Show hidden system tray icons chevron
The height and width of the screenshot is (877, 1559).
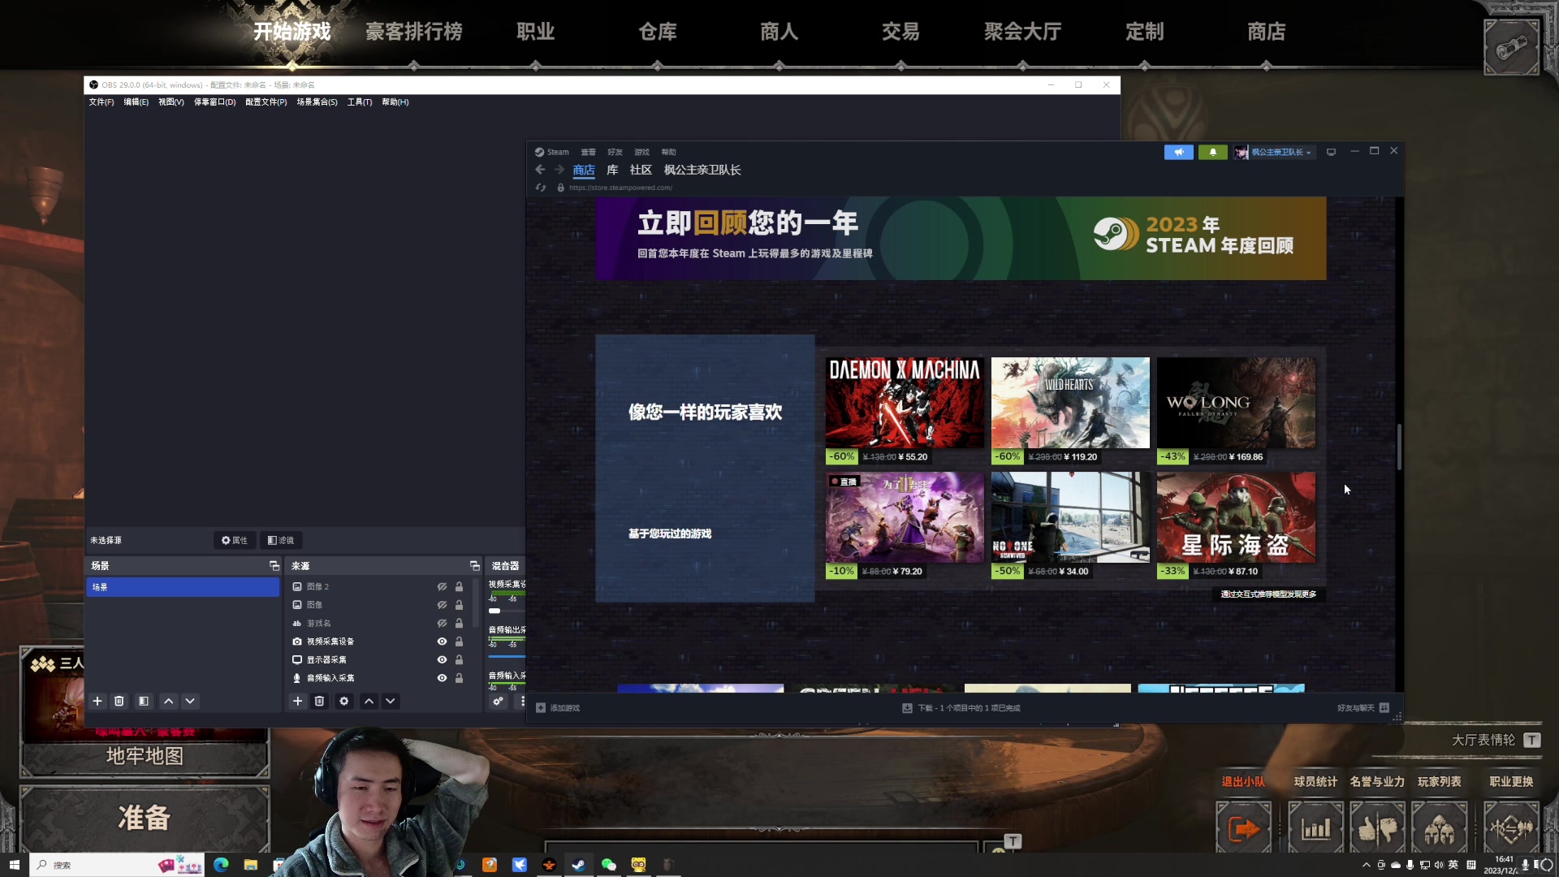[1366, 865]
